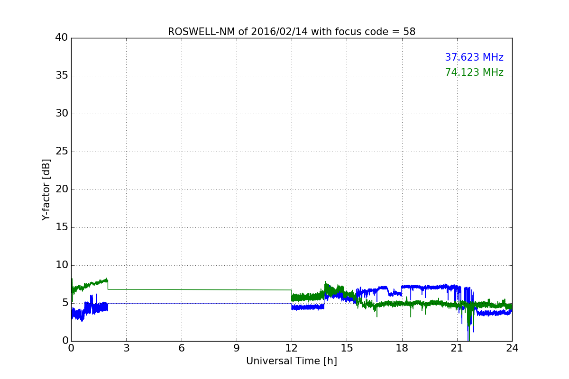Click the y-axis tick label '40'

point(62,38)
